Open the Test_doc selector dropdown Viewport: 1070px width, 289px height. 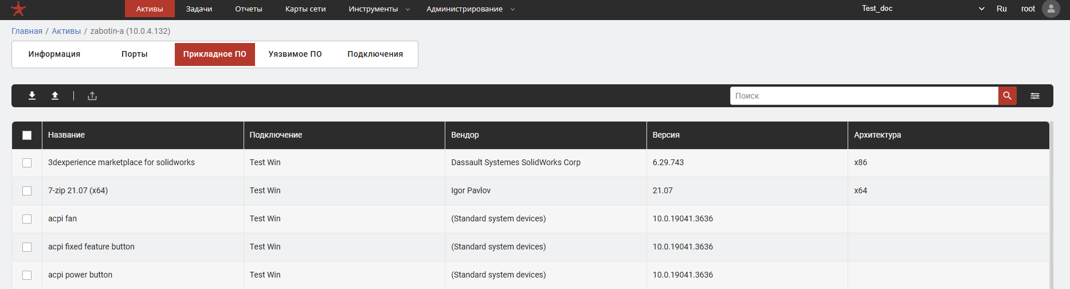pyautogui.click(x=923, y=9)
